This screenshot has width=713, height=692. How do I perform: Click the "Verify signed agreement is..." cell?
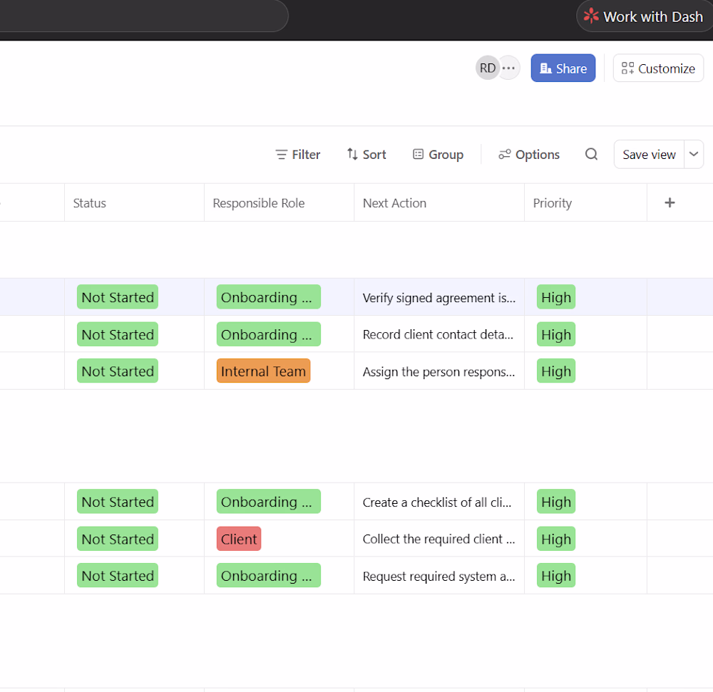[x=438, y=298]
